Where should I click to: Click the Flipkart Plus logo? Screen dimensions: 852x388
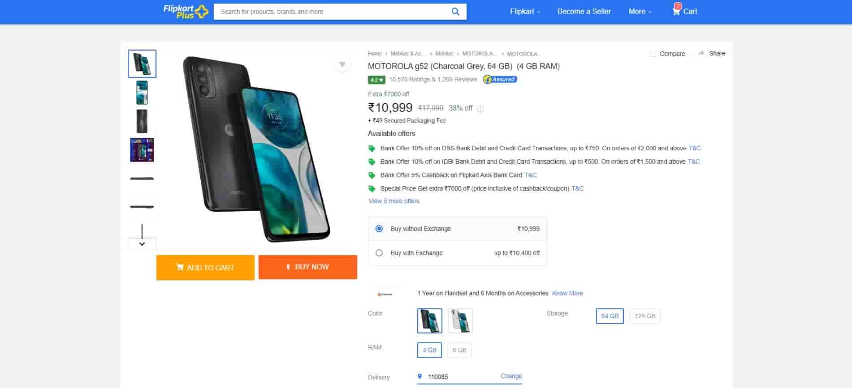click(x=186, y=11)
